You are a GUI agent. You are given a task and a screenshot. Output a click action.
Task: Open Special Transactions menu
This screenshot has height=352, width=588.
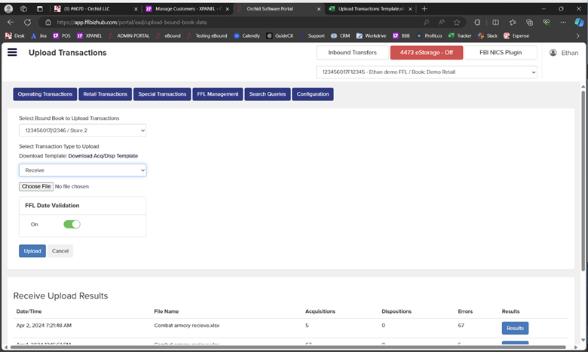[x=162, y=94]
